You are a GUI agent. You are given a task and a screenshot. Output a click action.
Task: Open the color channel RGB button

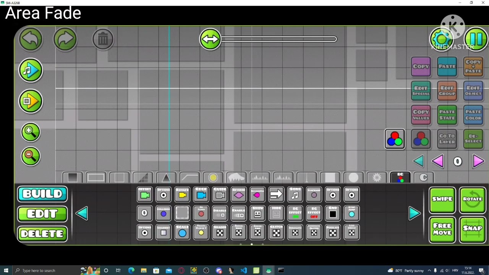coord(395,139)
